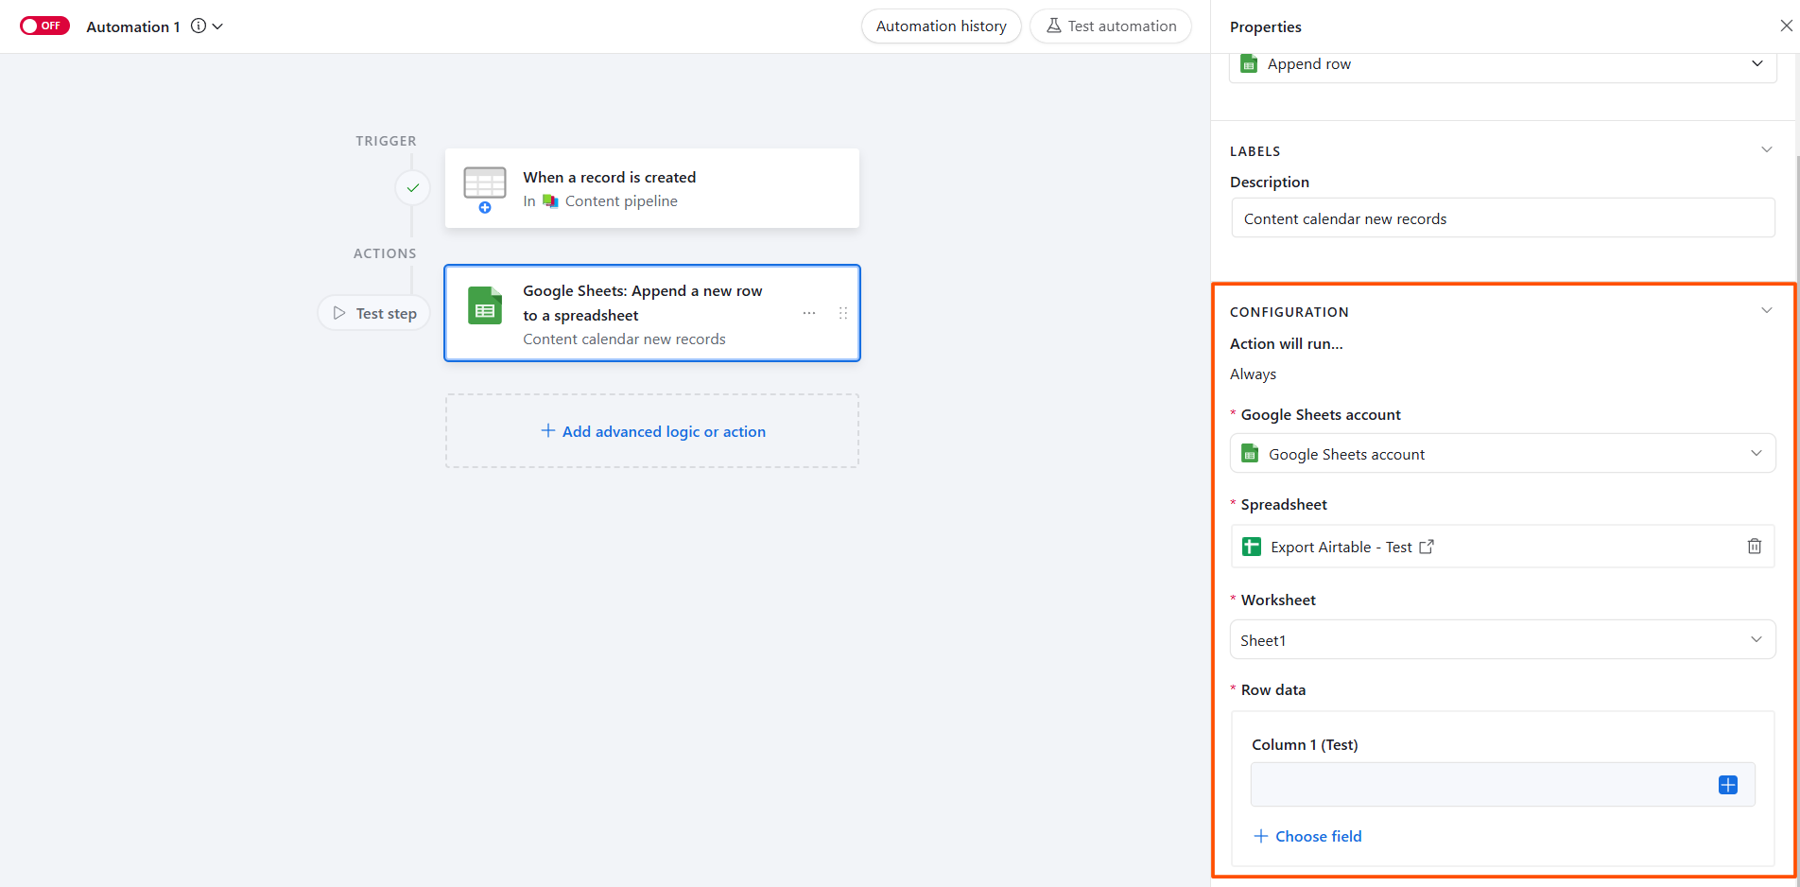Select the 'When a record is created' trigger
The height and width of the screenshot is (887, 1800).
652,188
